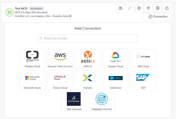Select the 3DS Outscale tile
The width and height of the screenshot is (176, 119).
pos(74,101)
